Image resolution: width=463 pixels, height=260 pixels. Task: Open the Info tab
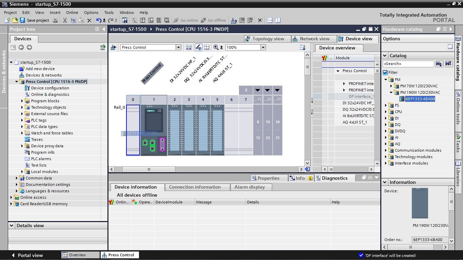[x=301, y=178]
